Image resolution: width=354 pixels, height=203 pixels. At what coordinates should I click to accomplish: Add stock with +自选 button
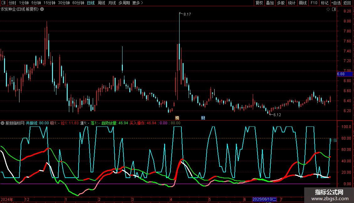(x=336, y=3)
